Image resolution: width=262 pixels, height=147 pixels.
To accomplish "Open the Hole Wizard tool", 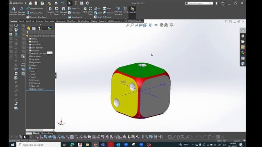I will (57, 11).
